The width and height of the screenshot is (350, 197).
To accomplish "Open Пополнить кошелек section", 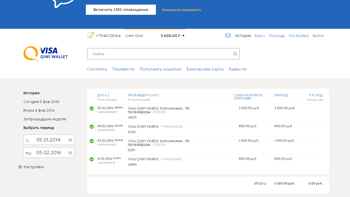I will (x=160, y=69).
